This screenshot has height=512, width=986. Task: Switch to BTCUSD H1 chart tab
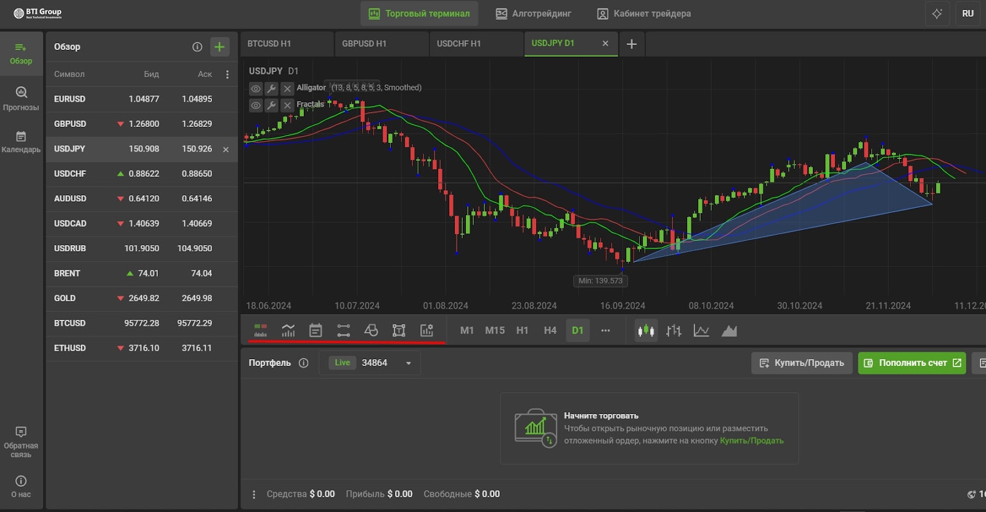[x=287, y=44]
